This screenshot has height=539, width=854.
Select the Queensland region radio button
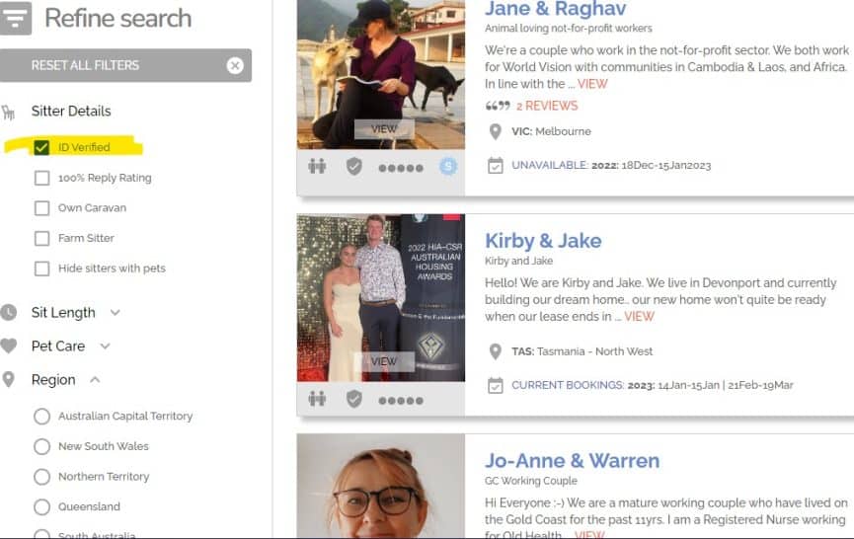coord(41,506)
